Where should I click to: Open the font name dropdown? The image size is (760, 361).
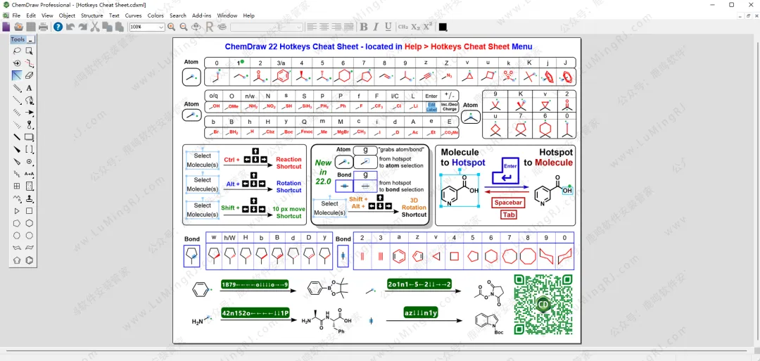[275, 27]
